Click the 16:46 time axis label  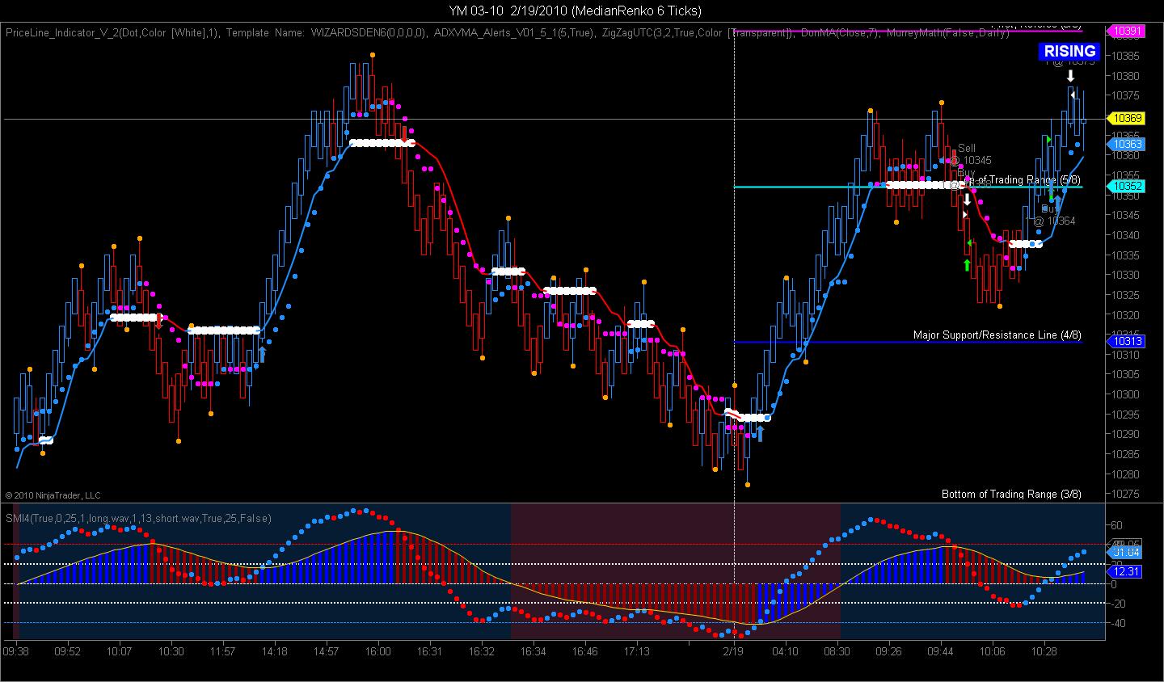click(x=584, y=651)
